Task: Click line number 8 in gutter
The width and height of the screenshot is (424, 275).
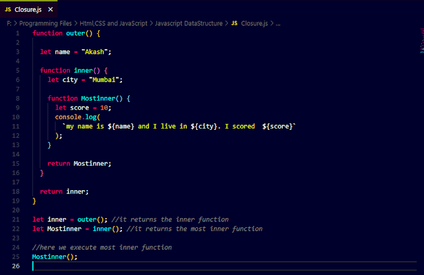Action: 18,99
